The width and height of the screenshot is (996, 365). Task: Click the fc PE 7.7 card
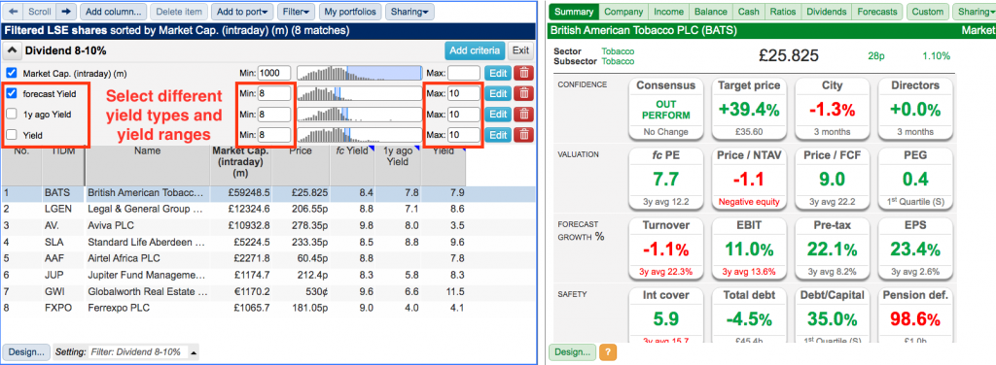tap(665, 179)
